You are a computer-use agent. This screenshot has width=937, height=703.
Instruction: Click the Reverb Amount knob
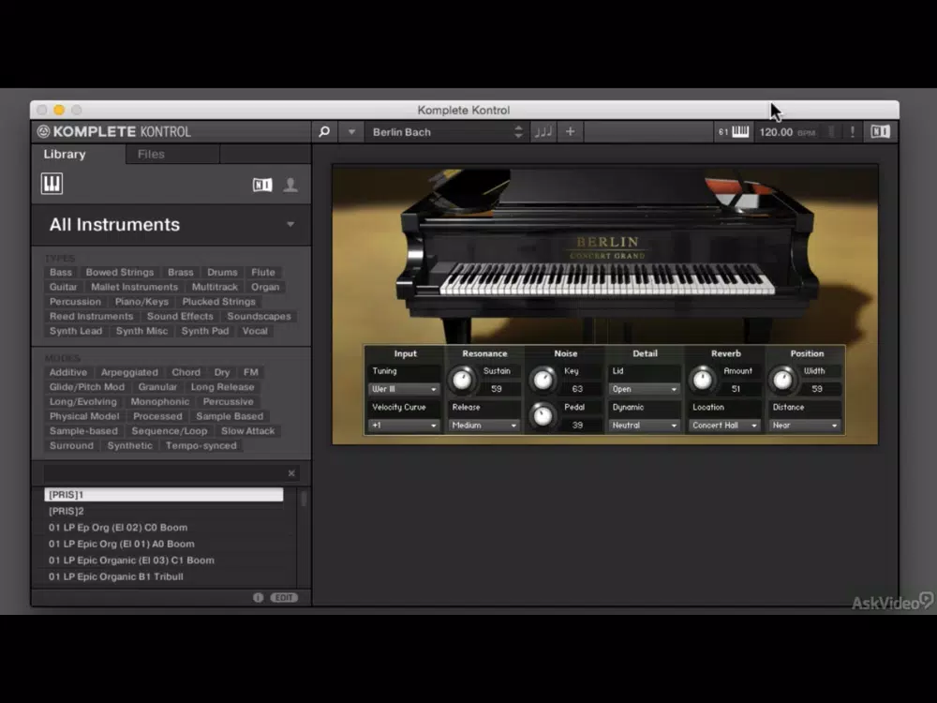point(702,380)
